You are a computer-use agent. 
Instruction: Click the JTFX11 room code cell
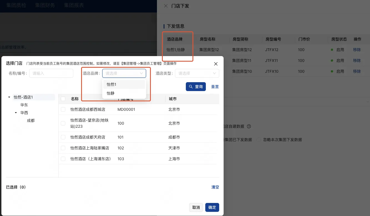click(272, 61)
